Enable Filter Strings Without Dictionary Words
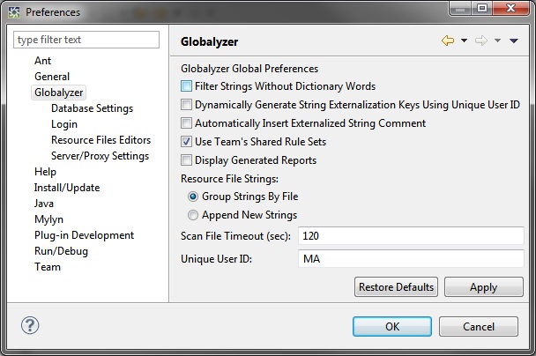The height and width of the screenshot is (356, 536). [x=186, y=86]
